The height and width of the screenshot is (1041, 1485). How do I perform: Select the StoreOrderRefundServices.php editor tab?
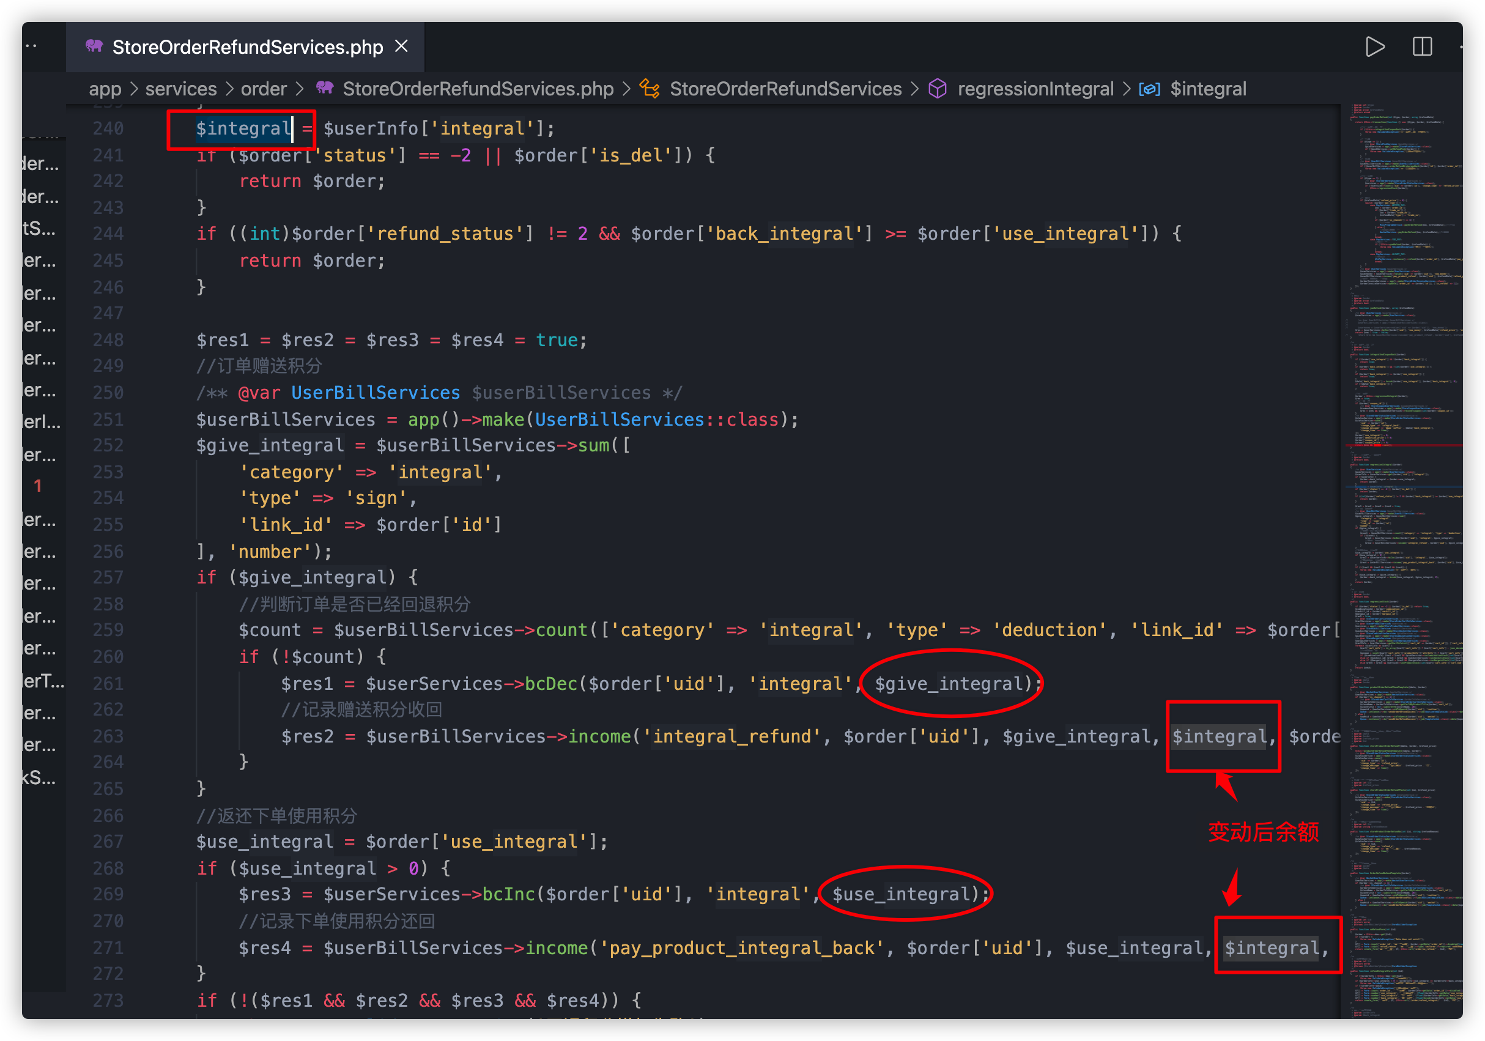click(245, 46)
